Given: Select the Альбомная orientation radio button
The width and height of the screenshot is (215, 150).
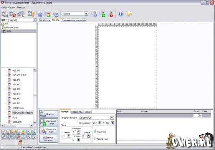Looking at the screenshot, I should [x=95, y=139].
